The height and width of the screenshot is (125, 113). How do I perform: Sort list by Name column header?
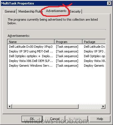click(31, 42)
